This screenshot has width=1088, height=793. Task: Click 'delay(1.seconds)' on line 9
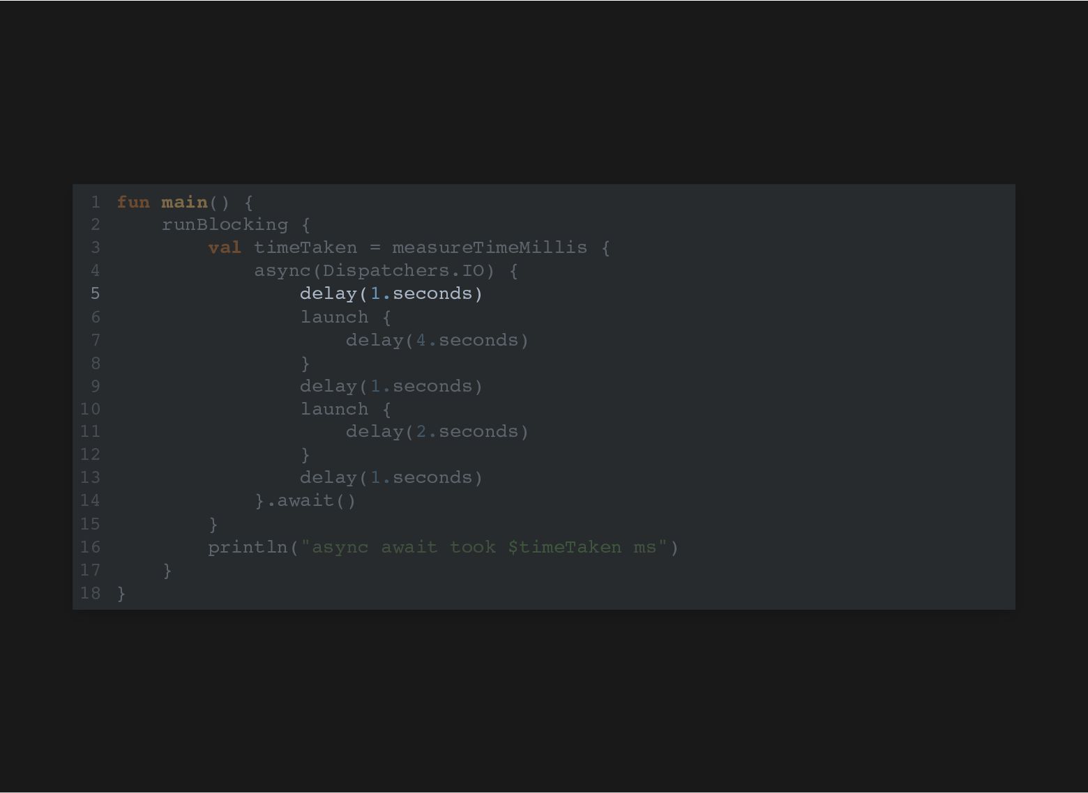pos(391,386)
